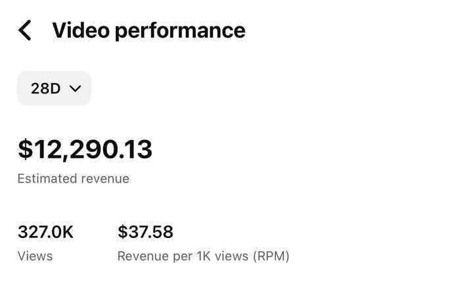Open the 28D time range dropdown
Image resolution: width=473 pixels, height=288 pixels.
(54, 88)
